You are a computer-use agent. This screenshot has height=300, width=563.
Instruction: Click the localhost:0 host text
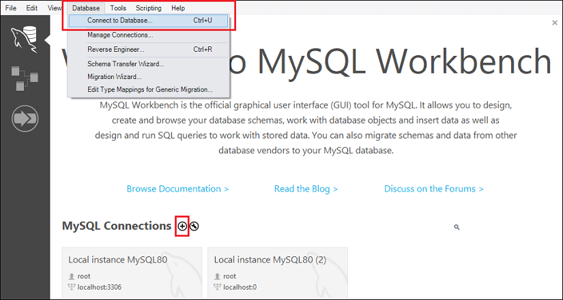tap(240, 287)
